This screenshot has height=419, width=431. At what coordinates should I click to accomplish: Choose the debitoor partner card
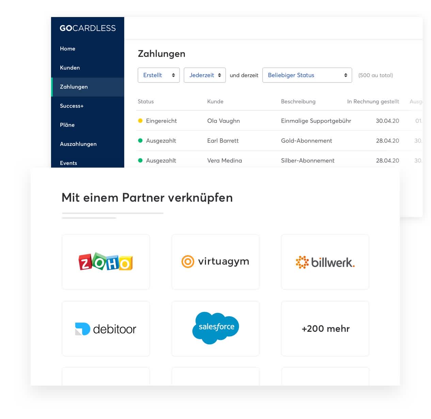106,329
